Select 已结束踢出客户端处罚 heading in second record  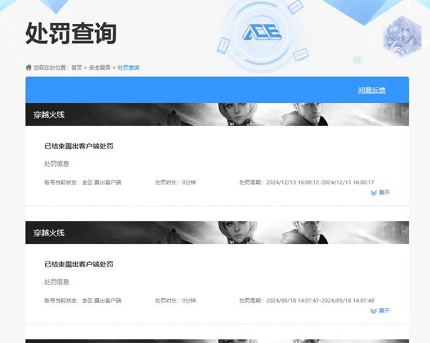(78, 265)
